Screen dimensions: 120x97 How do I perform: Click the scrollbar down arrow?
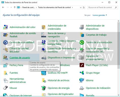118,95
